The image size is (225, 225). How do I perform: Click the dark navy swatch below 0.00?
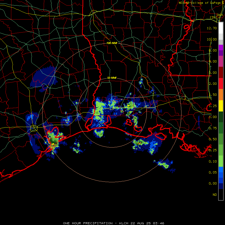[x=221, y=186]
